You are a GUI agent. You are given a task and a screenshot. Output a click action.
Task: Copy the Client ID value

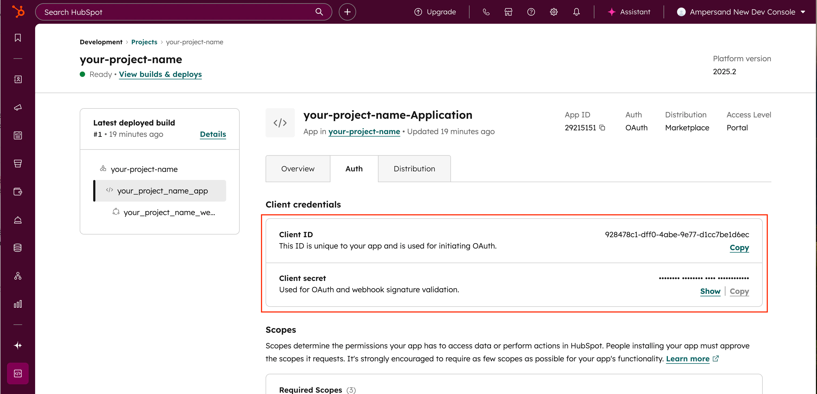tap(739, 247)
